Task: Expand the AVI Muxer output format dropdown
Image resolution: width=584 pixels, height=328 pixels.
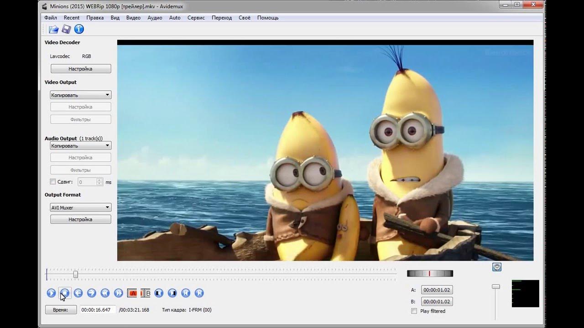Action: point(81,207)
